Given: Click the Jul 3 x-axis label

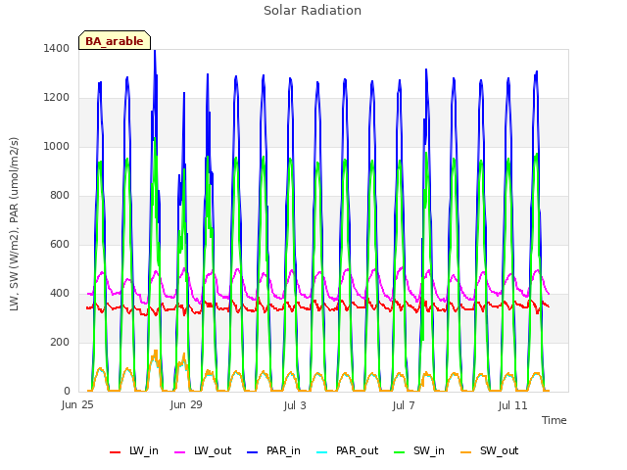Looking at the screenshot, I should click(x=295, y=405).
